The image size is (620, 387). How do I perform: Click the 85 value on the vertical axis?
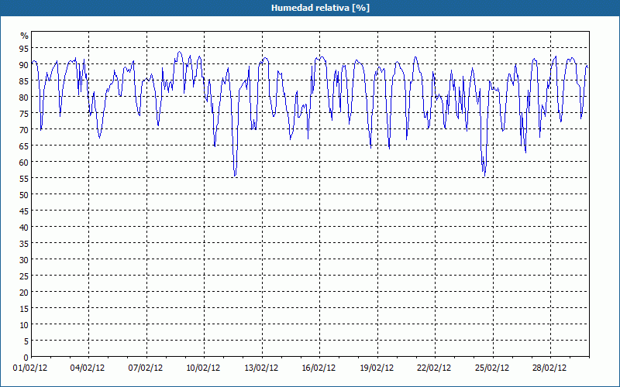[25, 81]
